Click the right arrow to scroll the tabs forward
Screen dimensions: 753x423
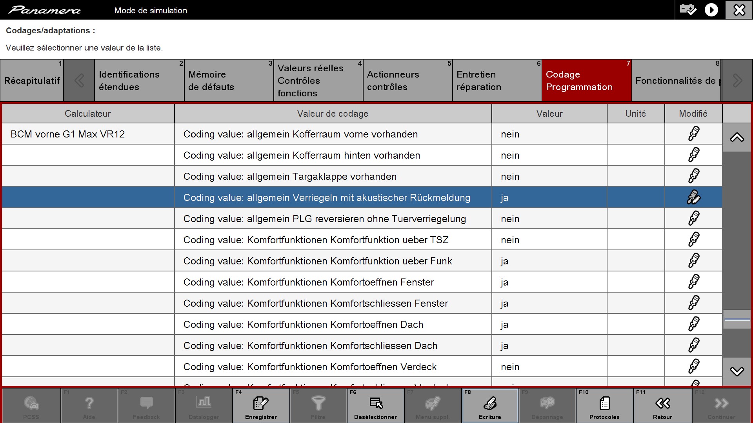tap(737, 81)
